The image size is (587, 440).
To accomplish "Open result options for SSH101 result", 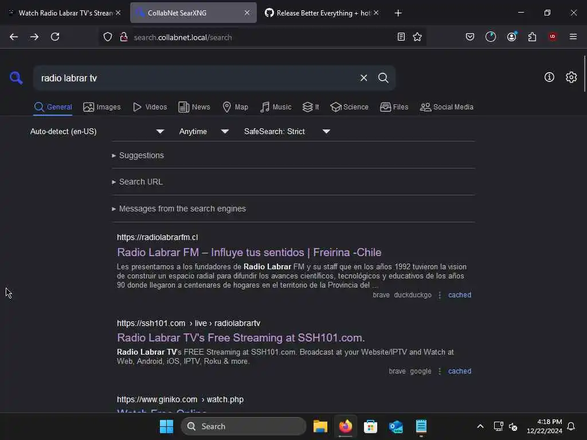I will 440,371.
